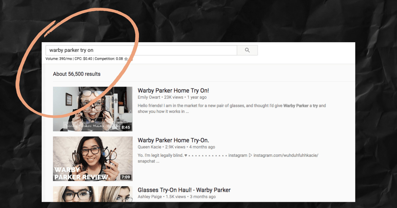The height and width of the screenshot is (208, 397).
Task: Open Queen Kacie's video thumbnail (7:09)
Action: [93, 159]
